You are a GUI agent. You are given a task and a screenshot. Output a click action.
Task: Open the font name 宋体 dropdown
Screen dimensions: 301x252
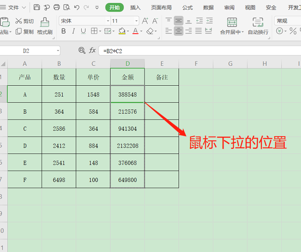(108, 21)
